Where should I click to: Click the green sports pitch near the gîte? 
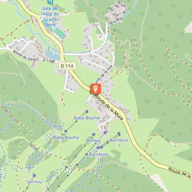tap(60, 33)
